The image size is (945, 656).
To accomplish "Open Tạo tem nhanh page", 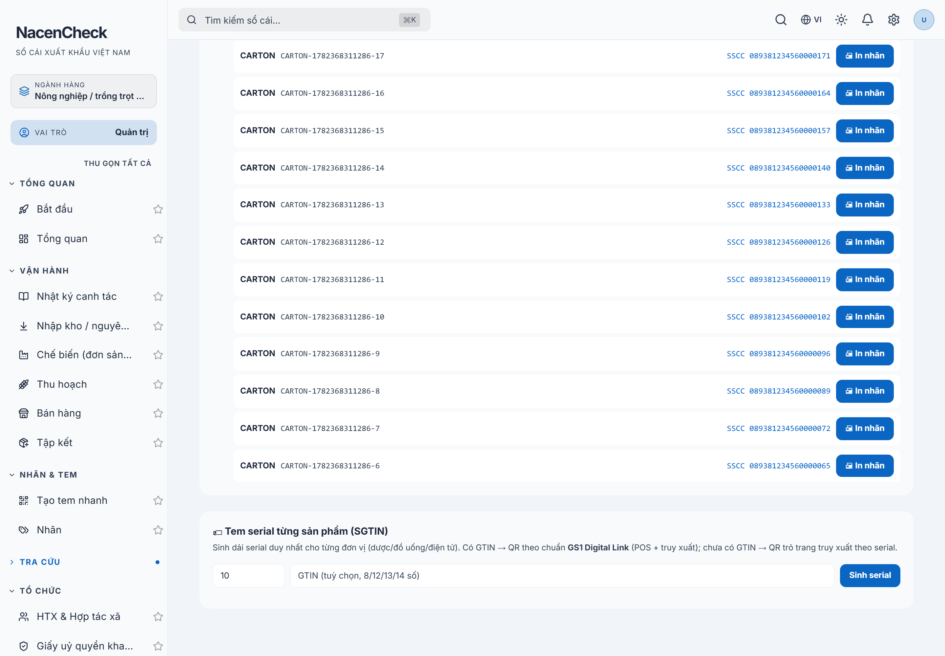I will [x=72, y=500].
